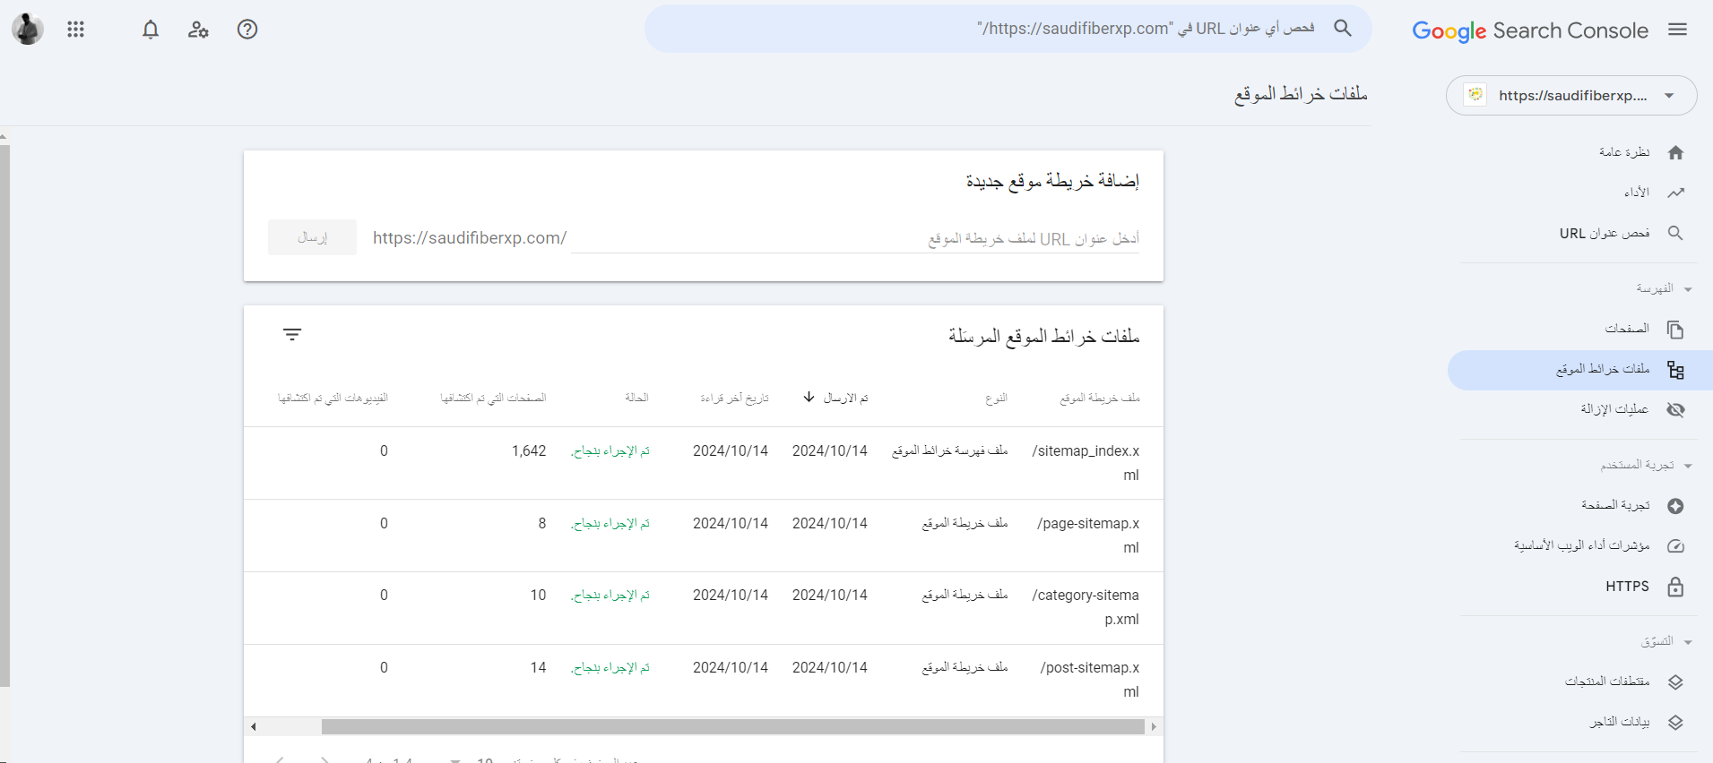Open the Google apps grid launcher
Image resolution: width=1713 pixels, height=763 pixels.
[x=75, y=30]
